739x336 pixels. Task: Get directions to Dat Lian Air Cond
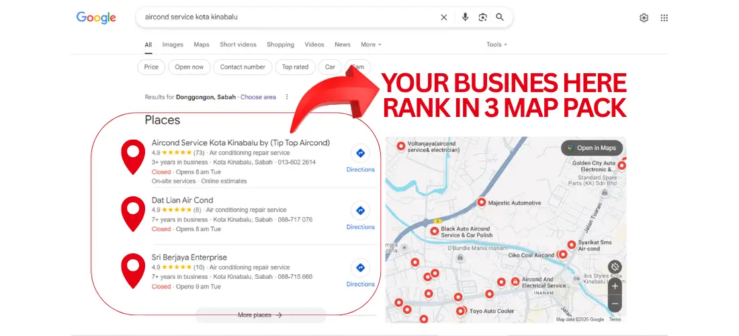pos(361,216)
